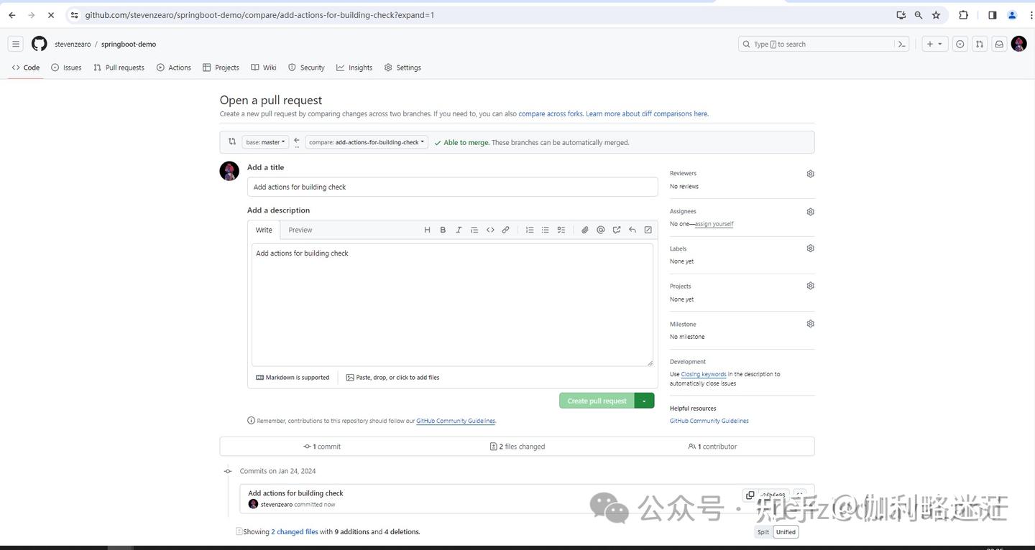Open the compare branch dropdown
Image resolution: width=1035 pixels, height=550 pixels.
[x=365, y=141]
